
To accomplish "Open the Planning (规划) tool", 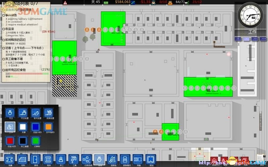I will 150,160.
